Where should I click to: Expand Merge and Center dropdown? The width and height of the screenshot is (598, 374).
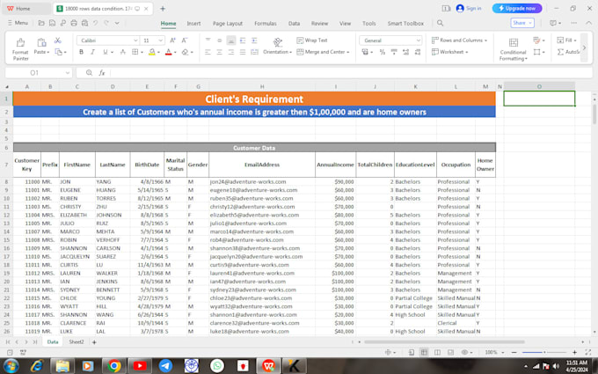348,52
